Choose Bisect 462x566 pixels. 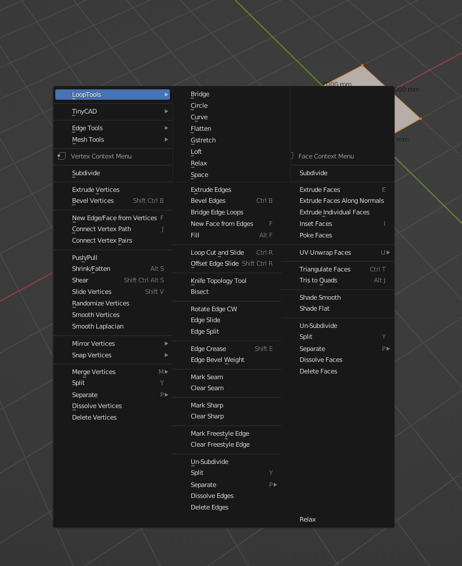[226, 292]
